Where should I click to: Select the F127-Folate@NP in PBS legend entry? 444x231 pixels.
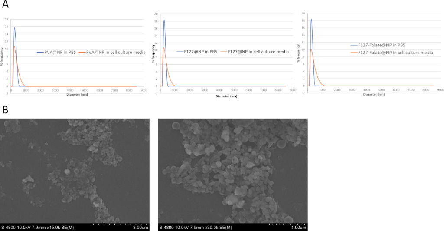[x=379, y=45]
